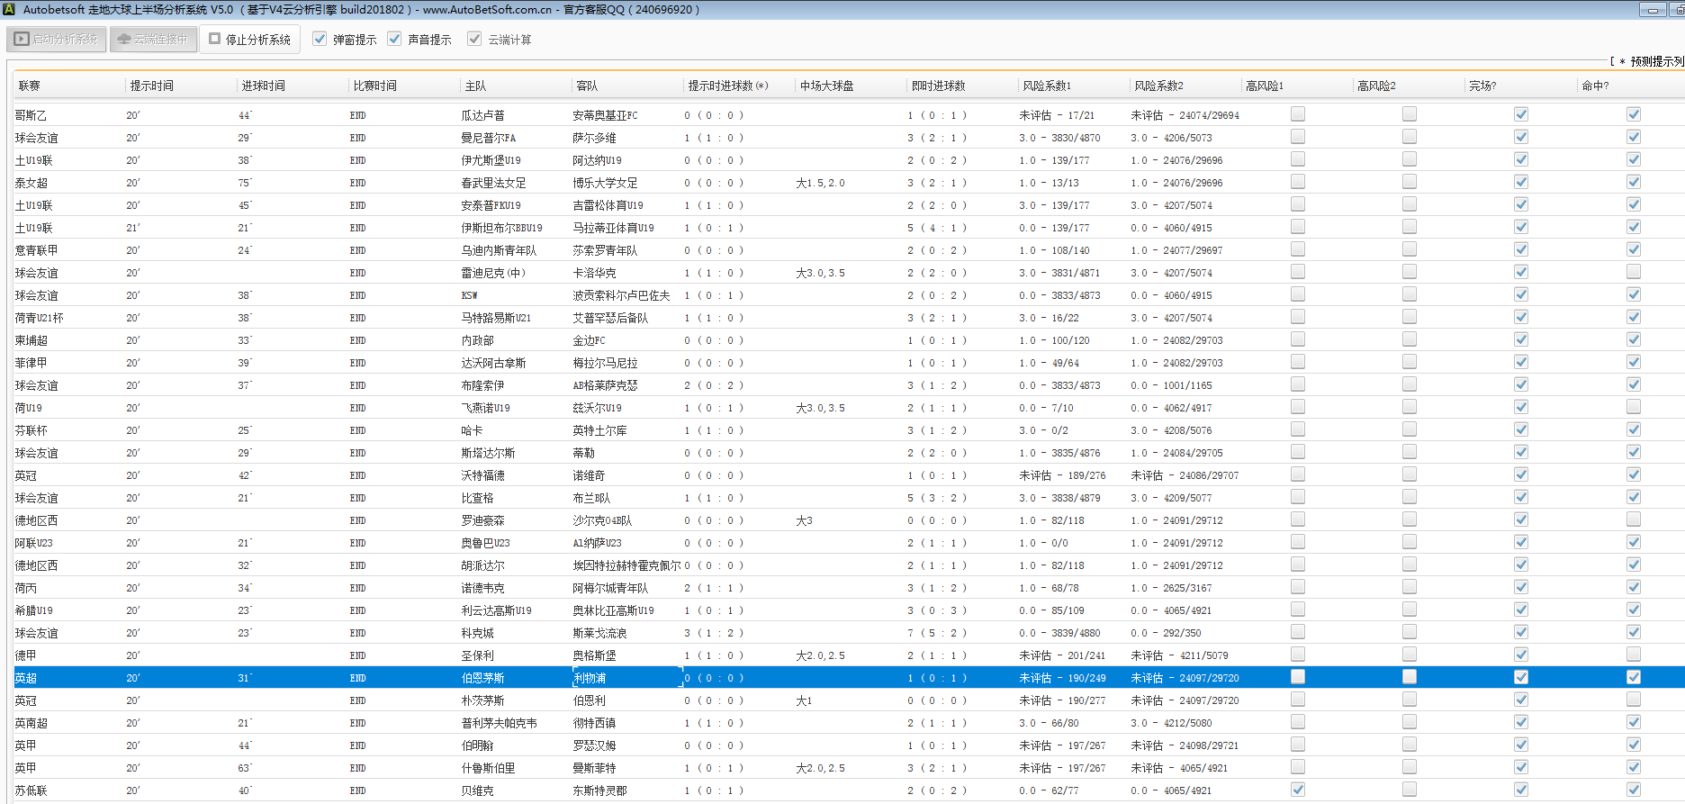Uncheck 高风险1 for the 贝维克 row

1297,790
